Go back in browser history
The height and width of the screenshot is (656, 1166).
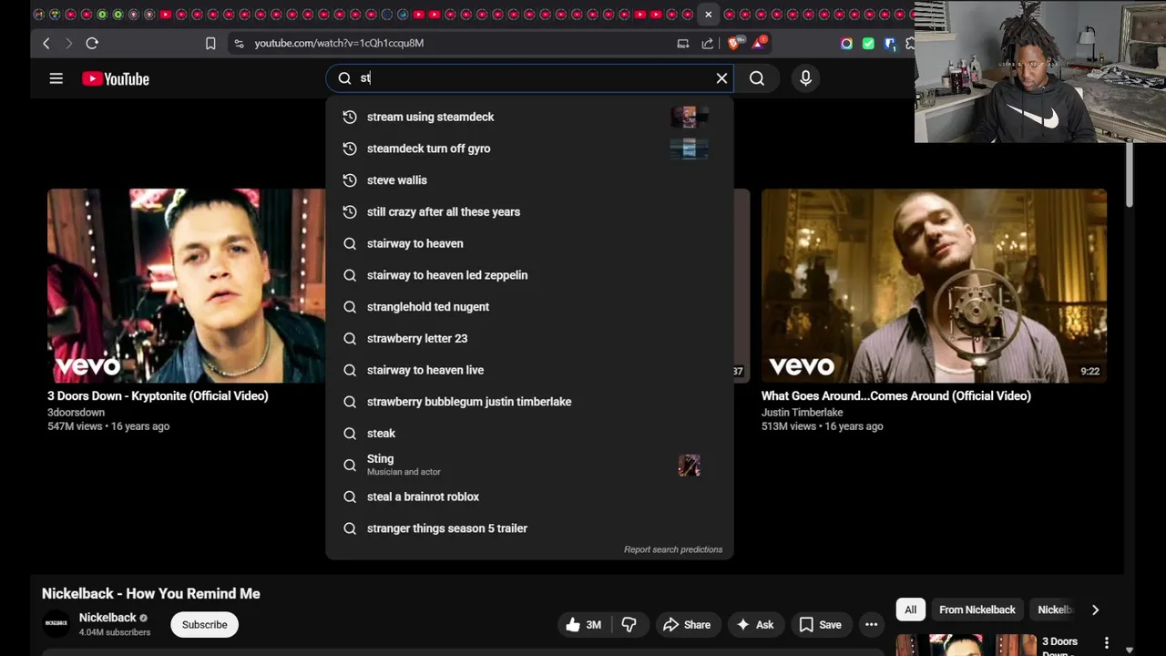coord(46,43)
